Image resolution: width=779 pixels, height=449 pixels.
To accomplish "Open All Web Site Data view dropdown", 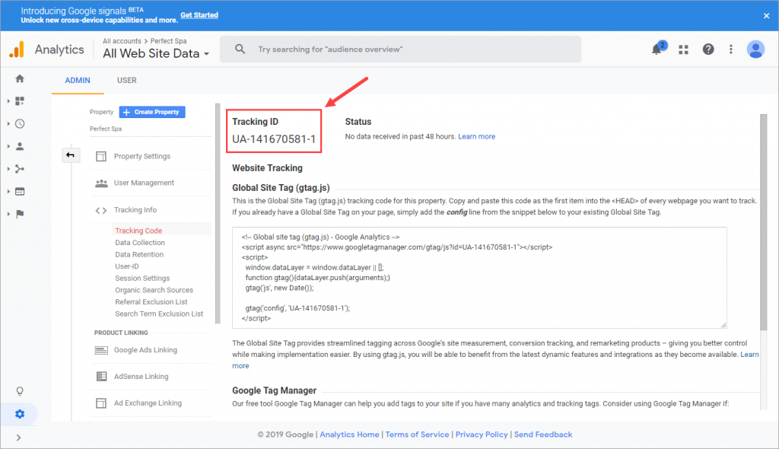I will pos(155,53).
